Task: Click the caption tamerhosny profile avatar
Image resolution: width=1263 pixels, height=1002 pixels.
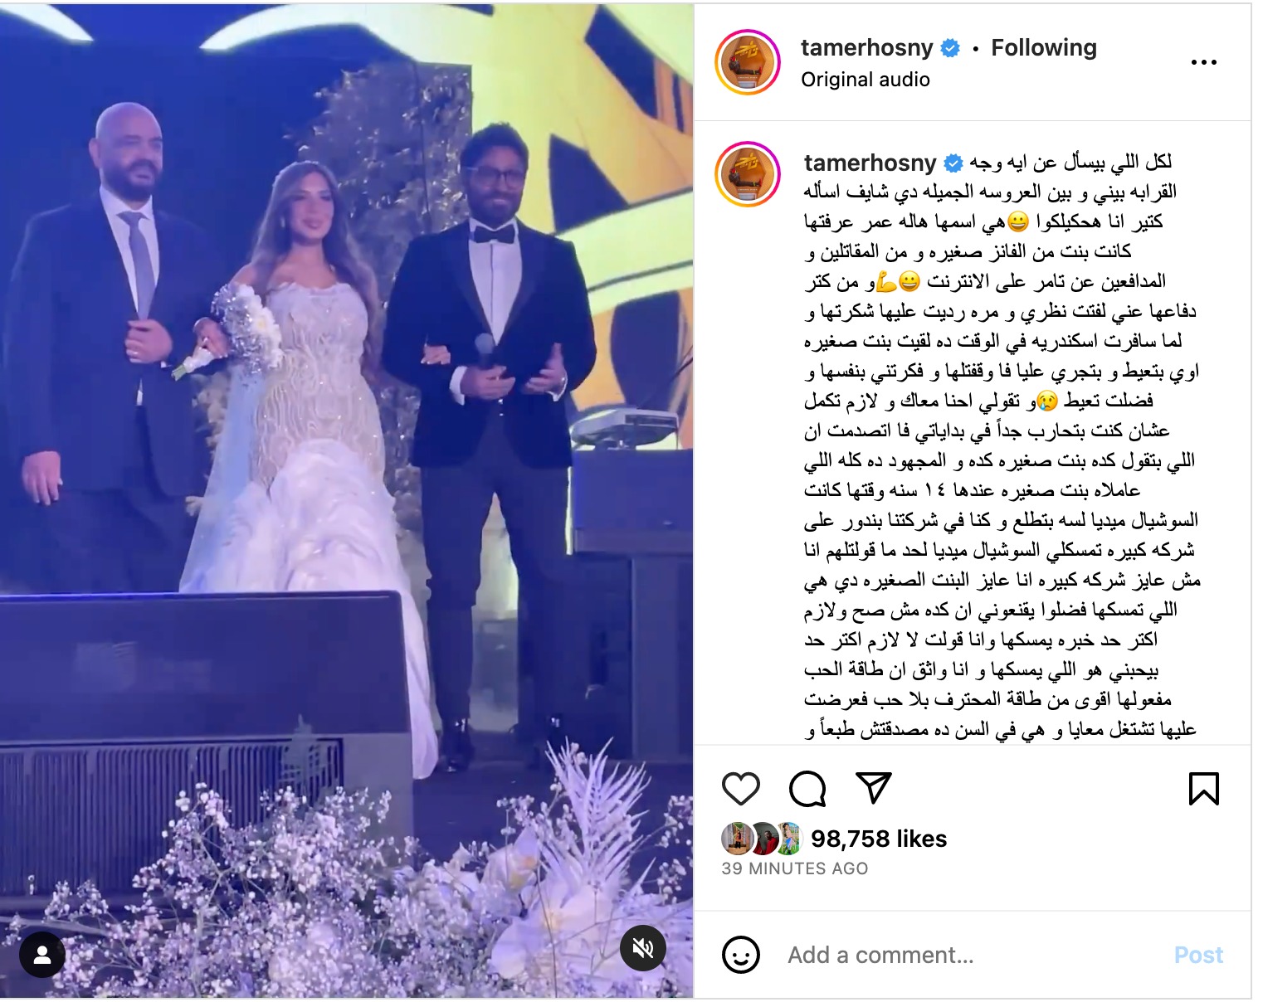Action: tap(748, 175)
